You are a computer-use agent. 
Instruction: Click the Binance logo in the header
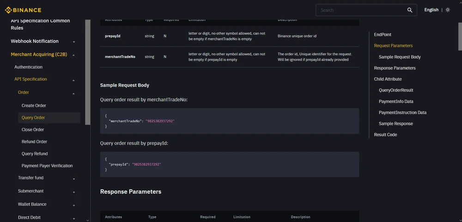23,10
